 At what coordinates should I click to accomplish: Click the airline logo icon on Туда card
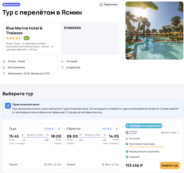pyautogui.click(x=59, y=128)
